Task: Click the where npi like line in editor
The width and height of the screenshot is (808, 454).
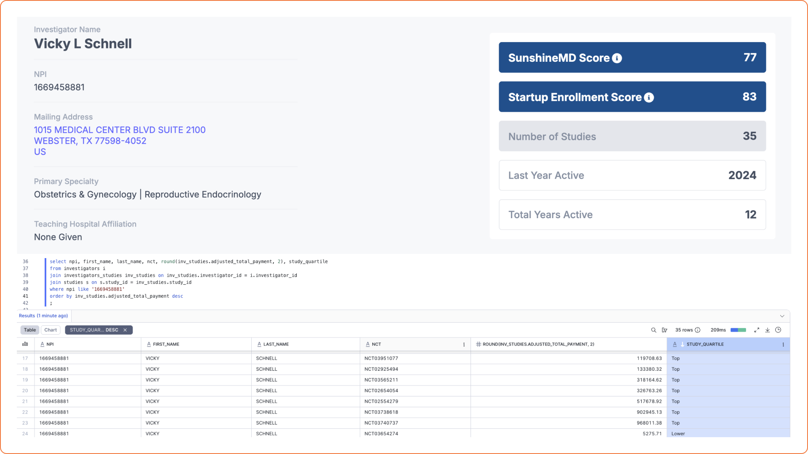Action: pos(87,289)
